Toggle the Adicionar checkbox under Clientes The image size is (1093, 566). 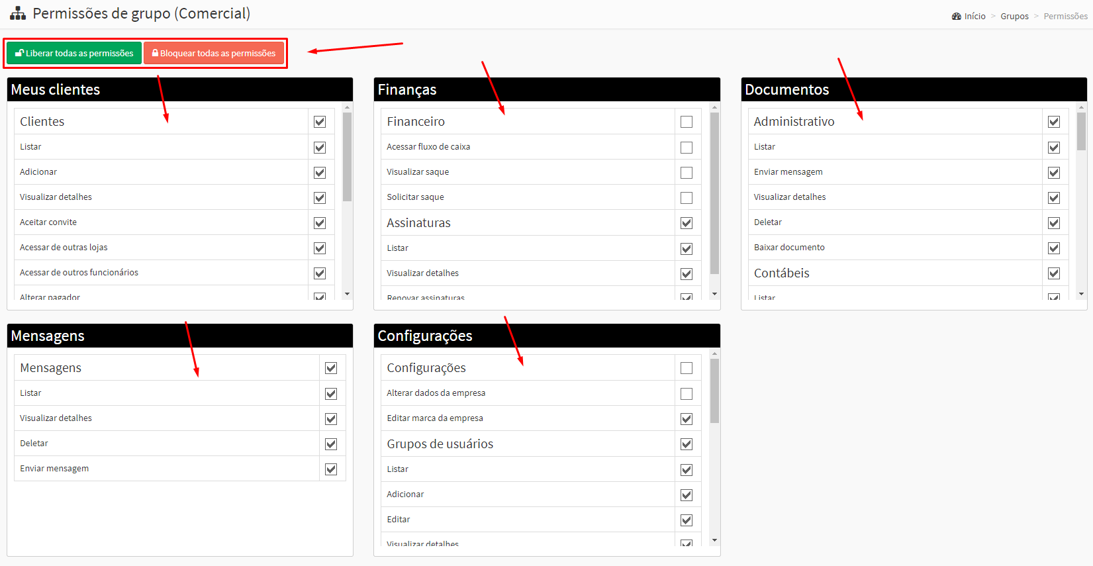(320, 173)
